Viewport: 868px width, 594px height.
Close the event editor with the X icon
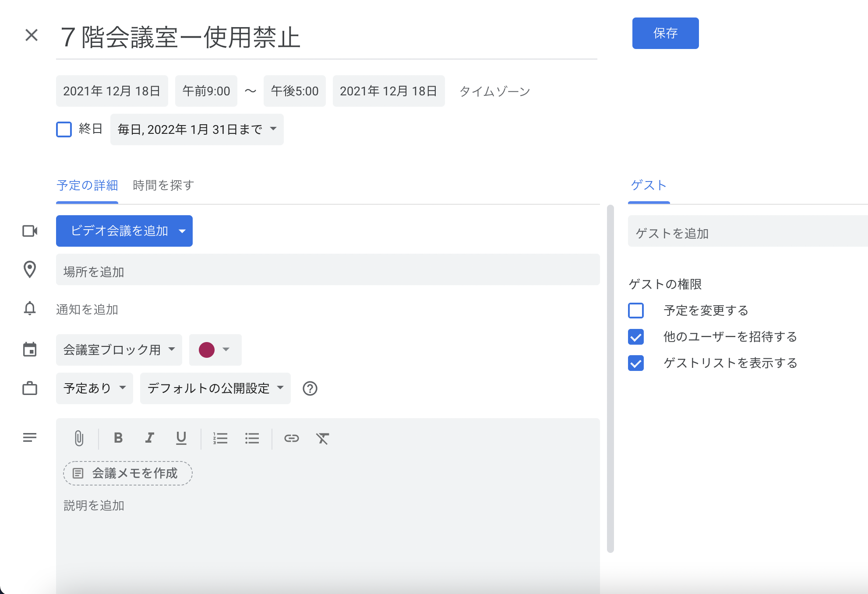click(32, 35)
